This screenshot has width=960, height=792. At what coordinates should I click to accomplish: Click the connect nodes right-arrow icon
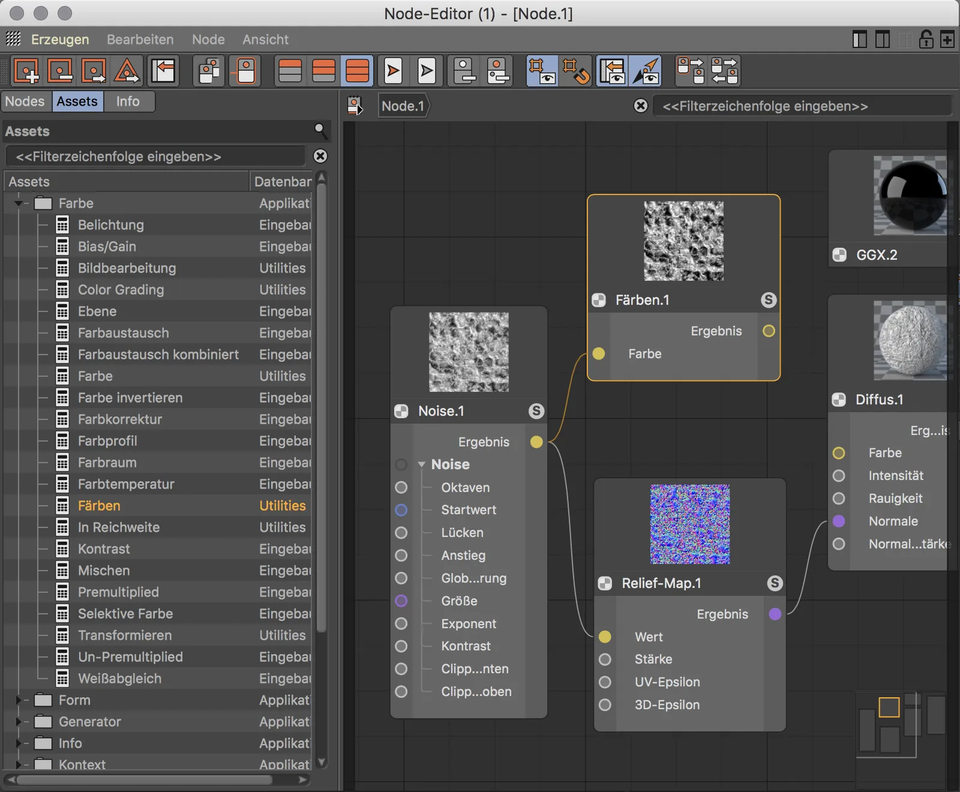point(690,71)
